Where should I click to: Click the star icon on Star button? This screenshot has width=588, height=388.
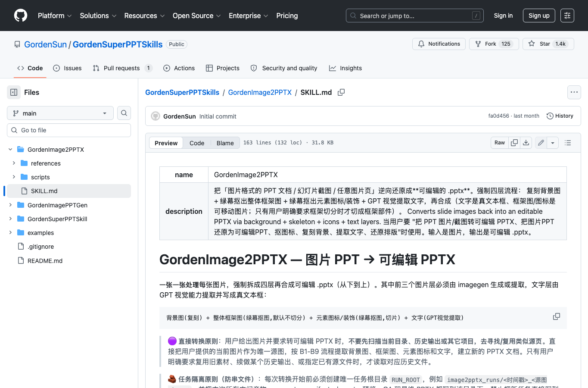pos(532,44)
